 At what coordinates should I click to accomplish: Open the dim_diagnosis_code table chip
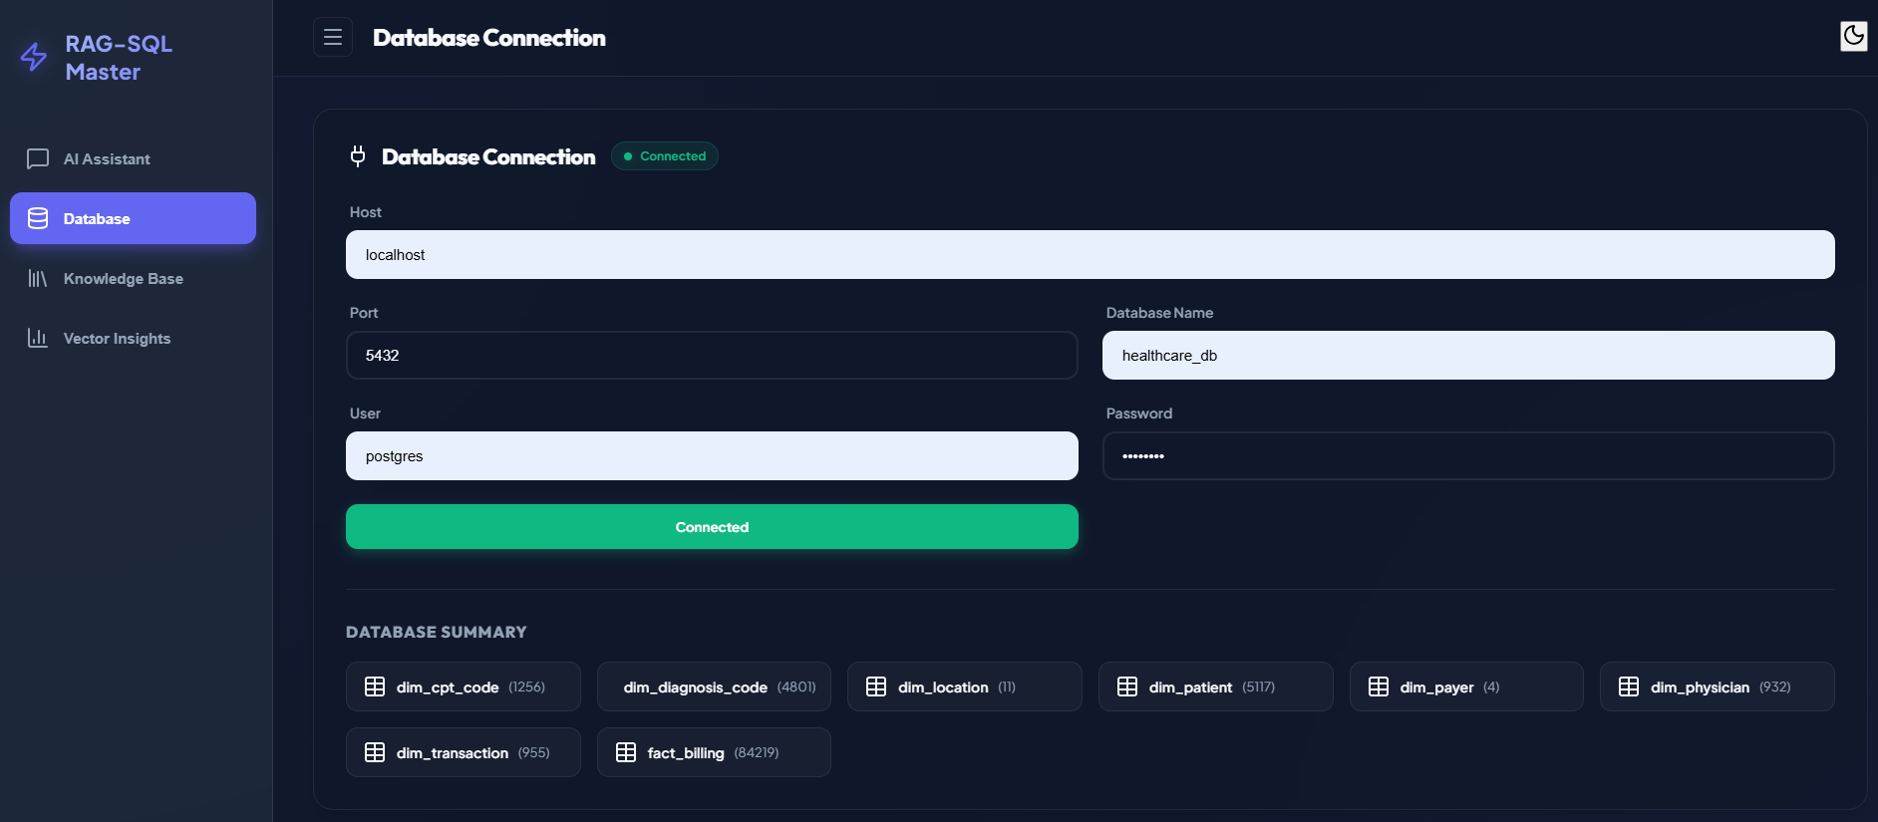(714, 687)
